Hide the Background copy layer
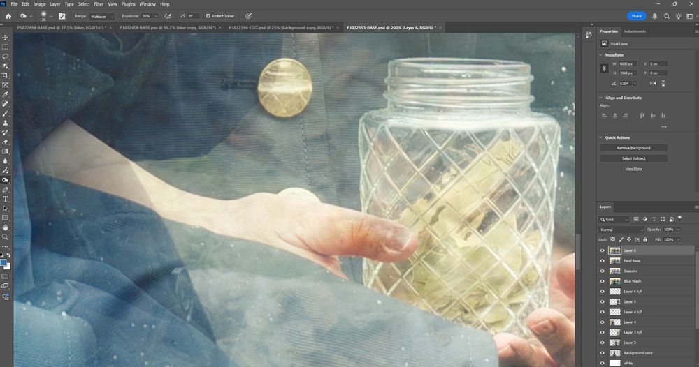The width and height of the screenshot is (699, 367). 602,353
